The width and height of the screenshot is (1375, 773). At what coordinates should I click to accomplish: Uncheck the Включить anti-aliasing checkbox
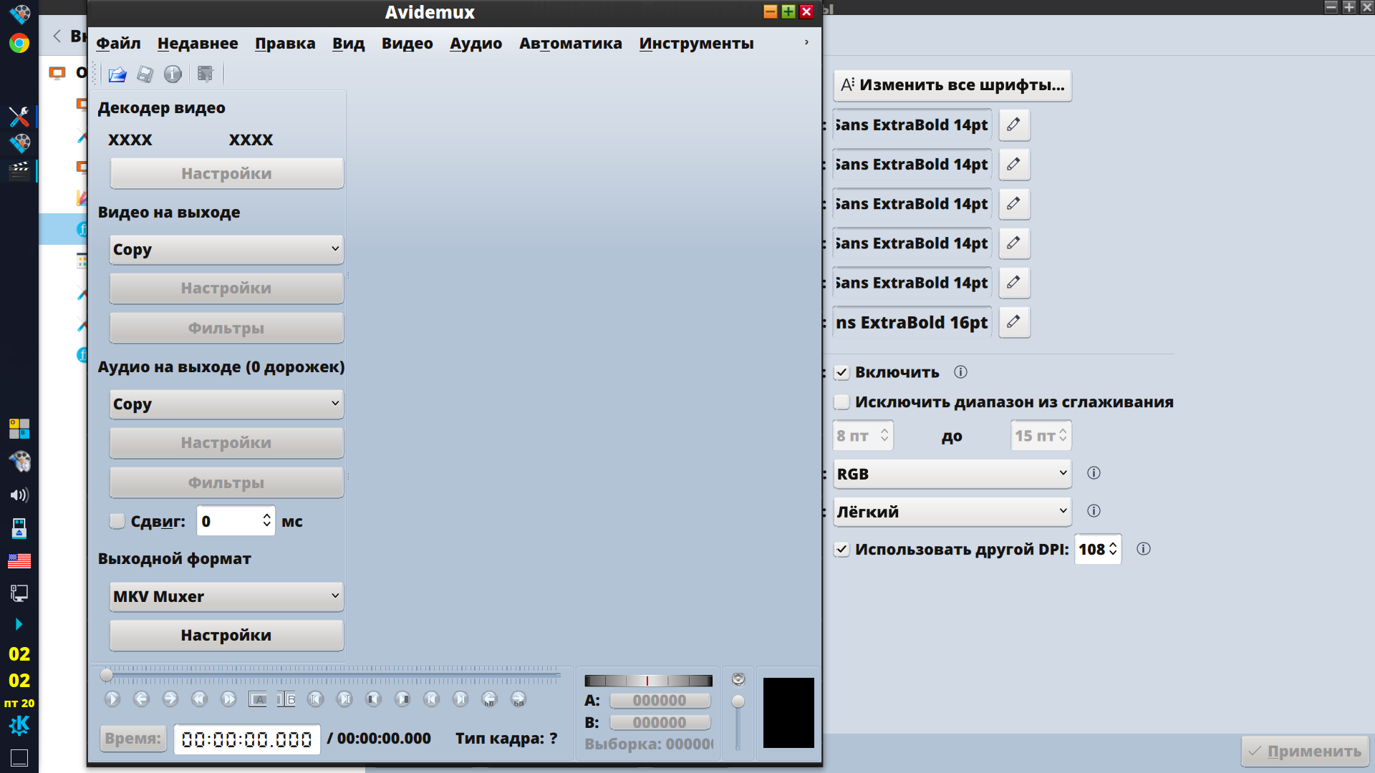[x=842, y=372]
